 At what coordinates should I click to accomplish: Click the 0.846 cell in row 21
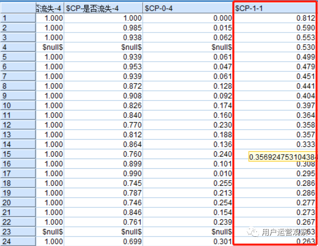(x=103, y=212)
